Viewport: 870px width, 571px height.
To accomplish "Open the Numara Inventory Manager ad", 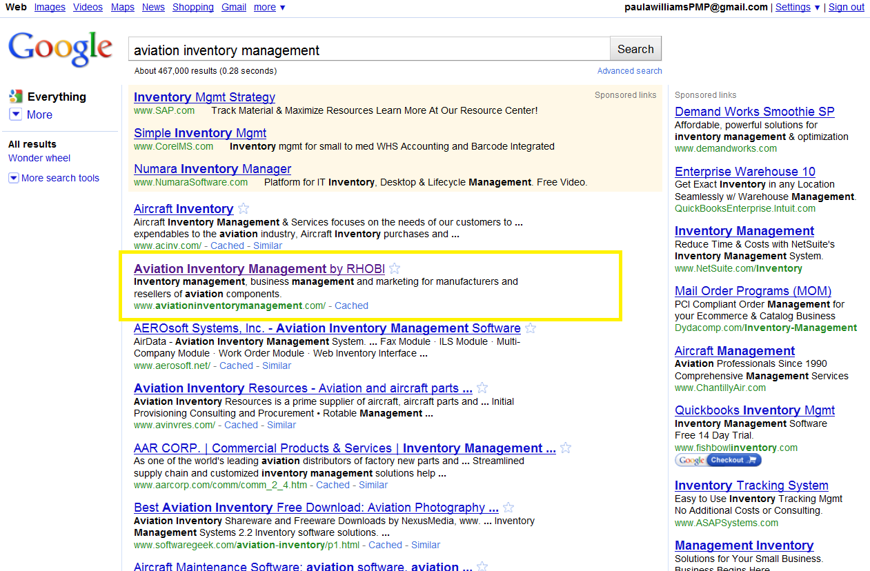I will (x=212, y=169).
